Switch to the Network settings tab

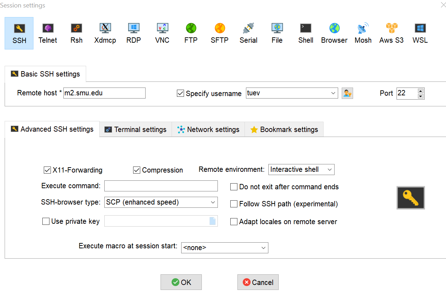208,129
